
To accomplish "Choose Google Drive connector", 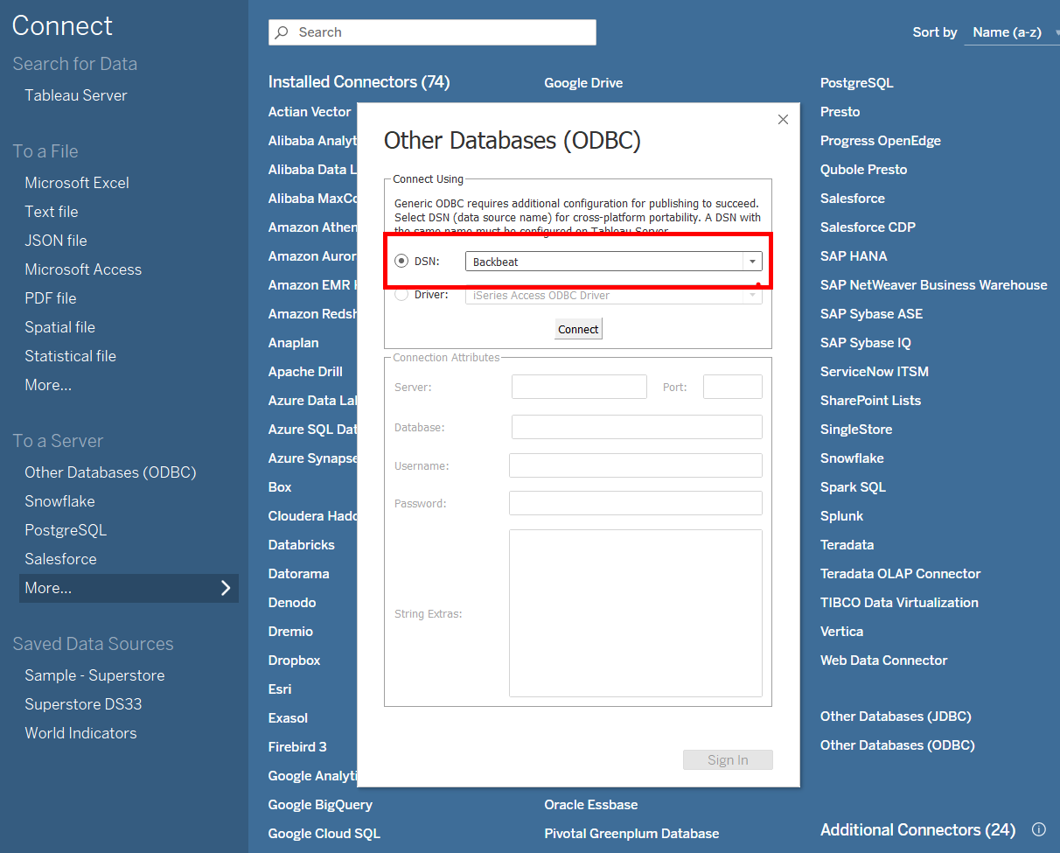I will click(583, 83).
